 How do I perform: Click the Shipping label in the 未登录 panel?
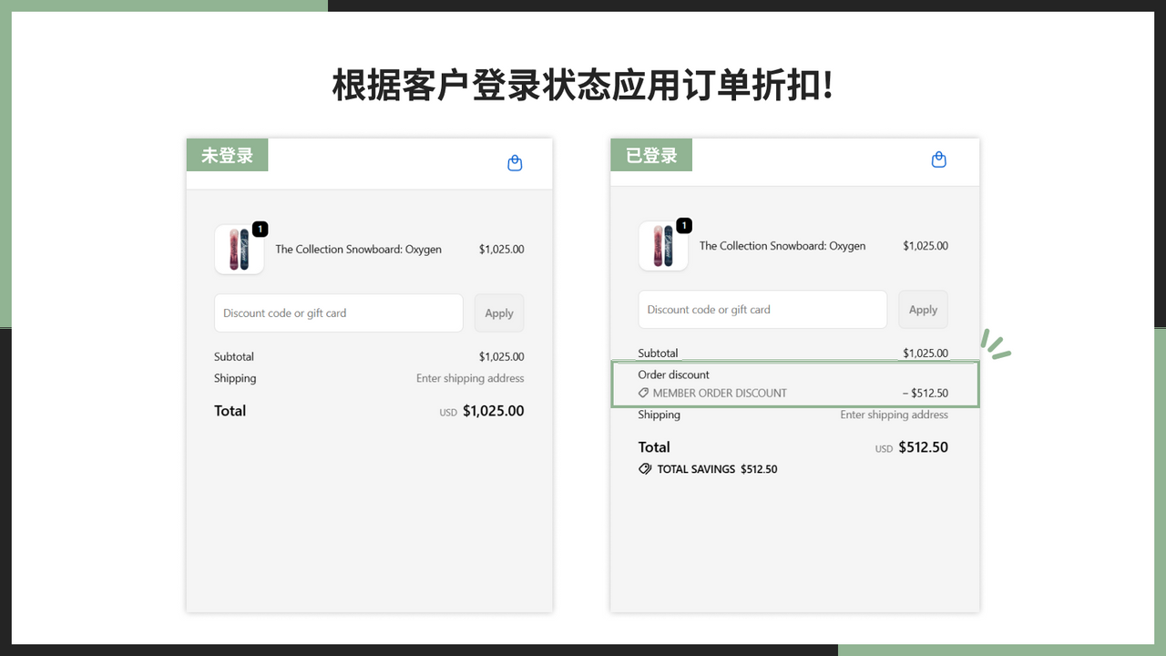(x=235, y=378)
